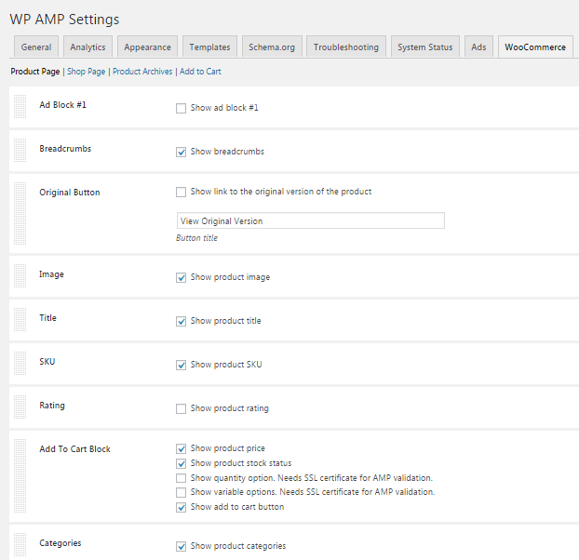Click the Original Button row label
This screenshot has width=579, height=560.
(70, 193)
